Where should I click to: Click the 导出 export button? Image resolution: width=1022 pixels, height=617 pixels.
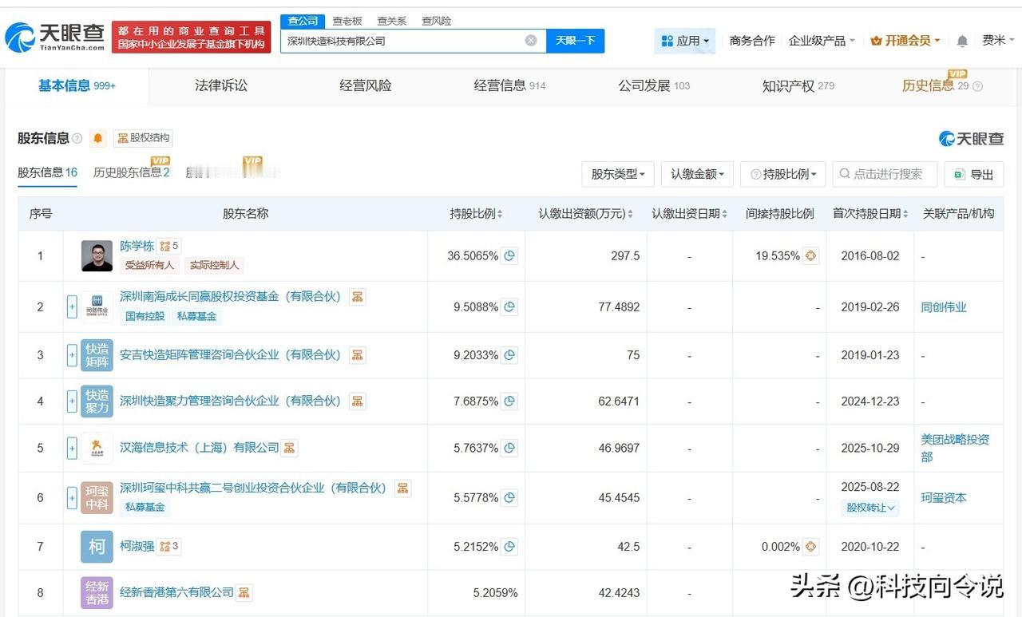tap(973, 174)
